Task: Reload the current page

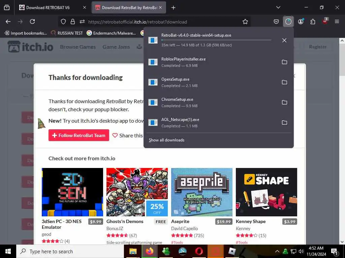Action: pyautogui.click(x=32, y=21)
